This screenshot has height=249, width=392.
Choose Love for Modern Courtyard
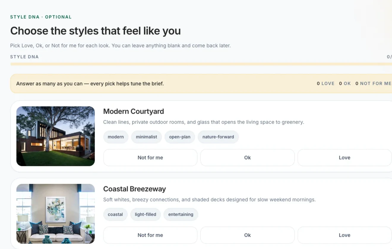pos(344,158)
